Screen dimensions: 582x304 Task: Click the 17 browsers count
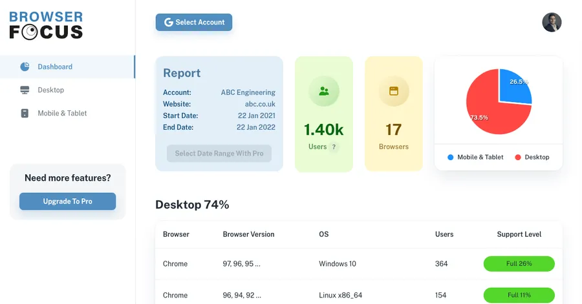[393, 130]
